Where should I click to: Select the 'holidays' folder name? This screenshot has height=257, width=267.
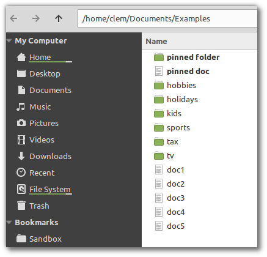pyautogui.click(x=182, y=100)
